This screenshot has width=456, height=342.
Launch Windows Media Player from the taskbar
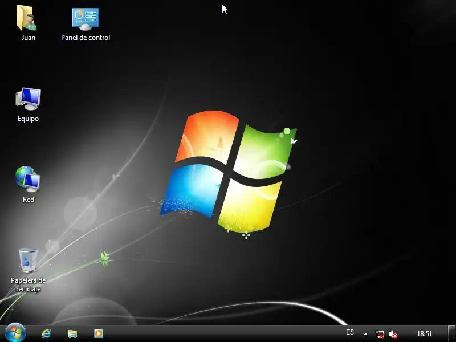point(99,333)
